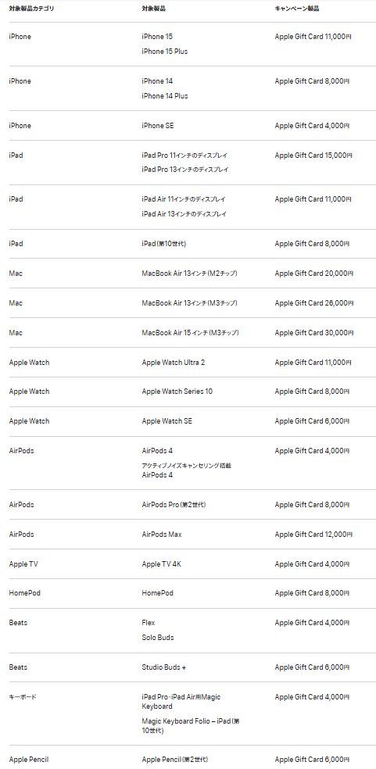
Task: Select the Apple Watch Ultra 2 row
Action: (x=188, y=363)
